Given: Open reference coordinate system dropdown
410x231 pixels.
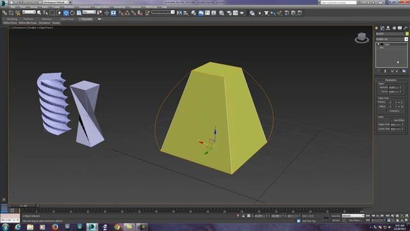Looking at the screenshot, I should (89, 12).
